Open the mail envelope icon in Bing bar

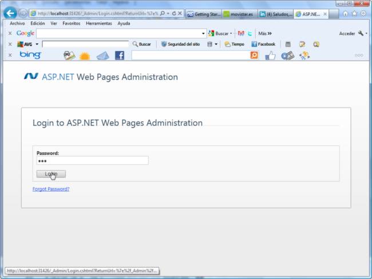pyautogui.click(x=102, y=56)
